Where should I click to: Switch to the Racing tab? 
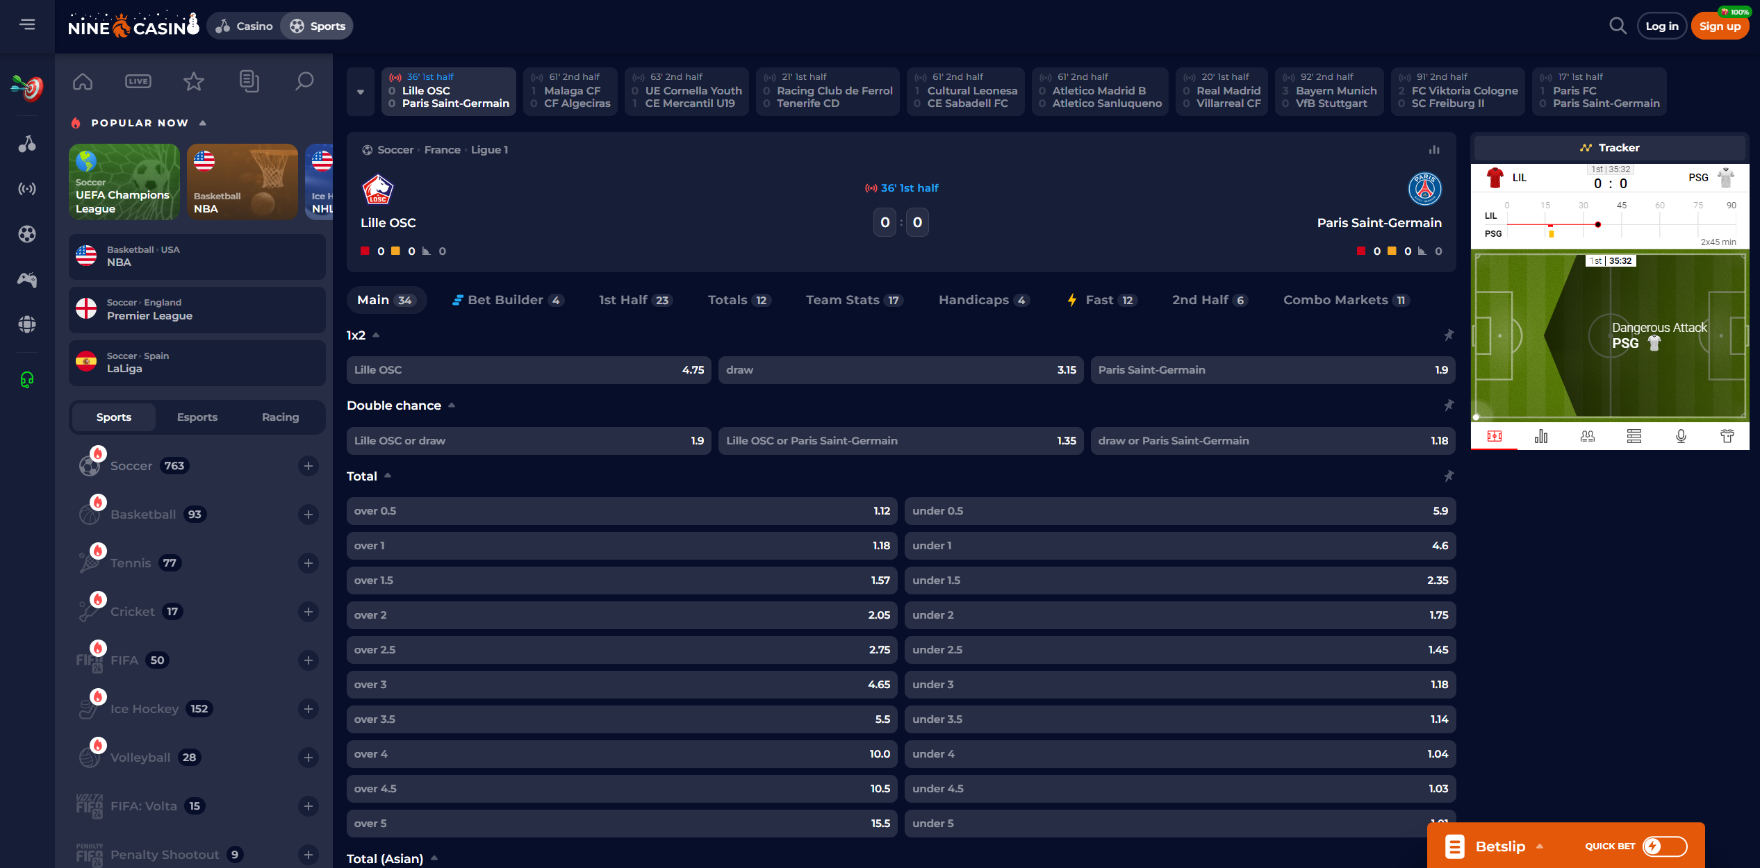[x=281, y=417]
